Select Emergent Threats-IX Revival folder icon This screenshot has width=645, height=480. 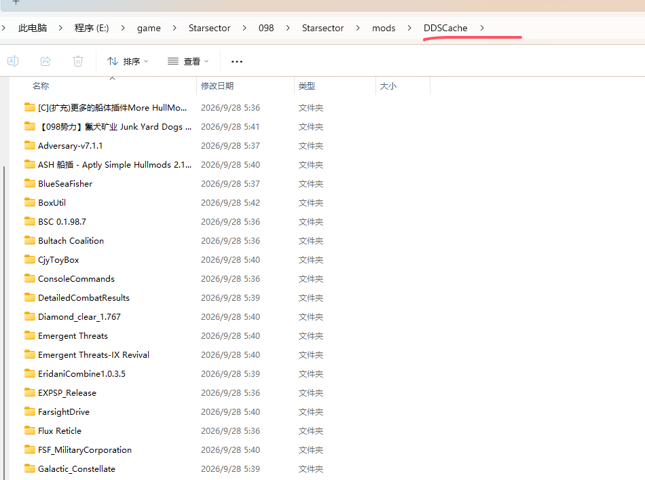point(30,354)
